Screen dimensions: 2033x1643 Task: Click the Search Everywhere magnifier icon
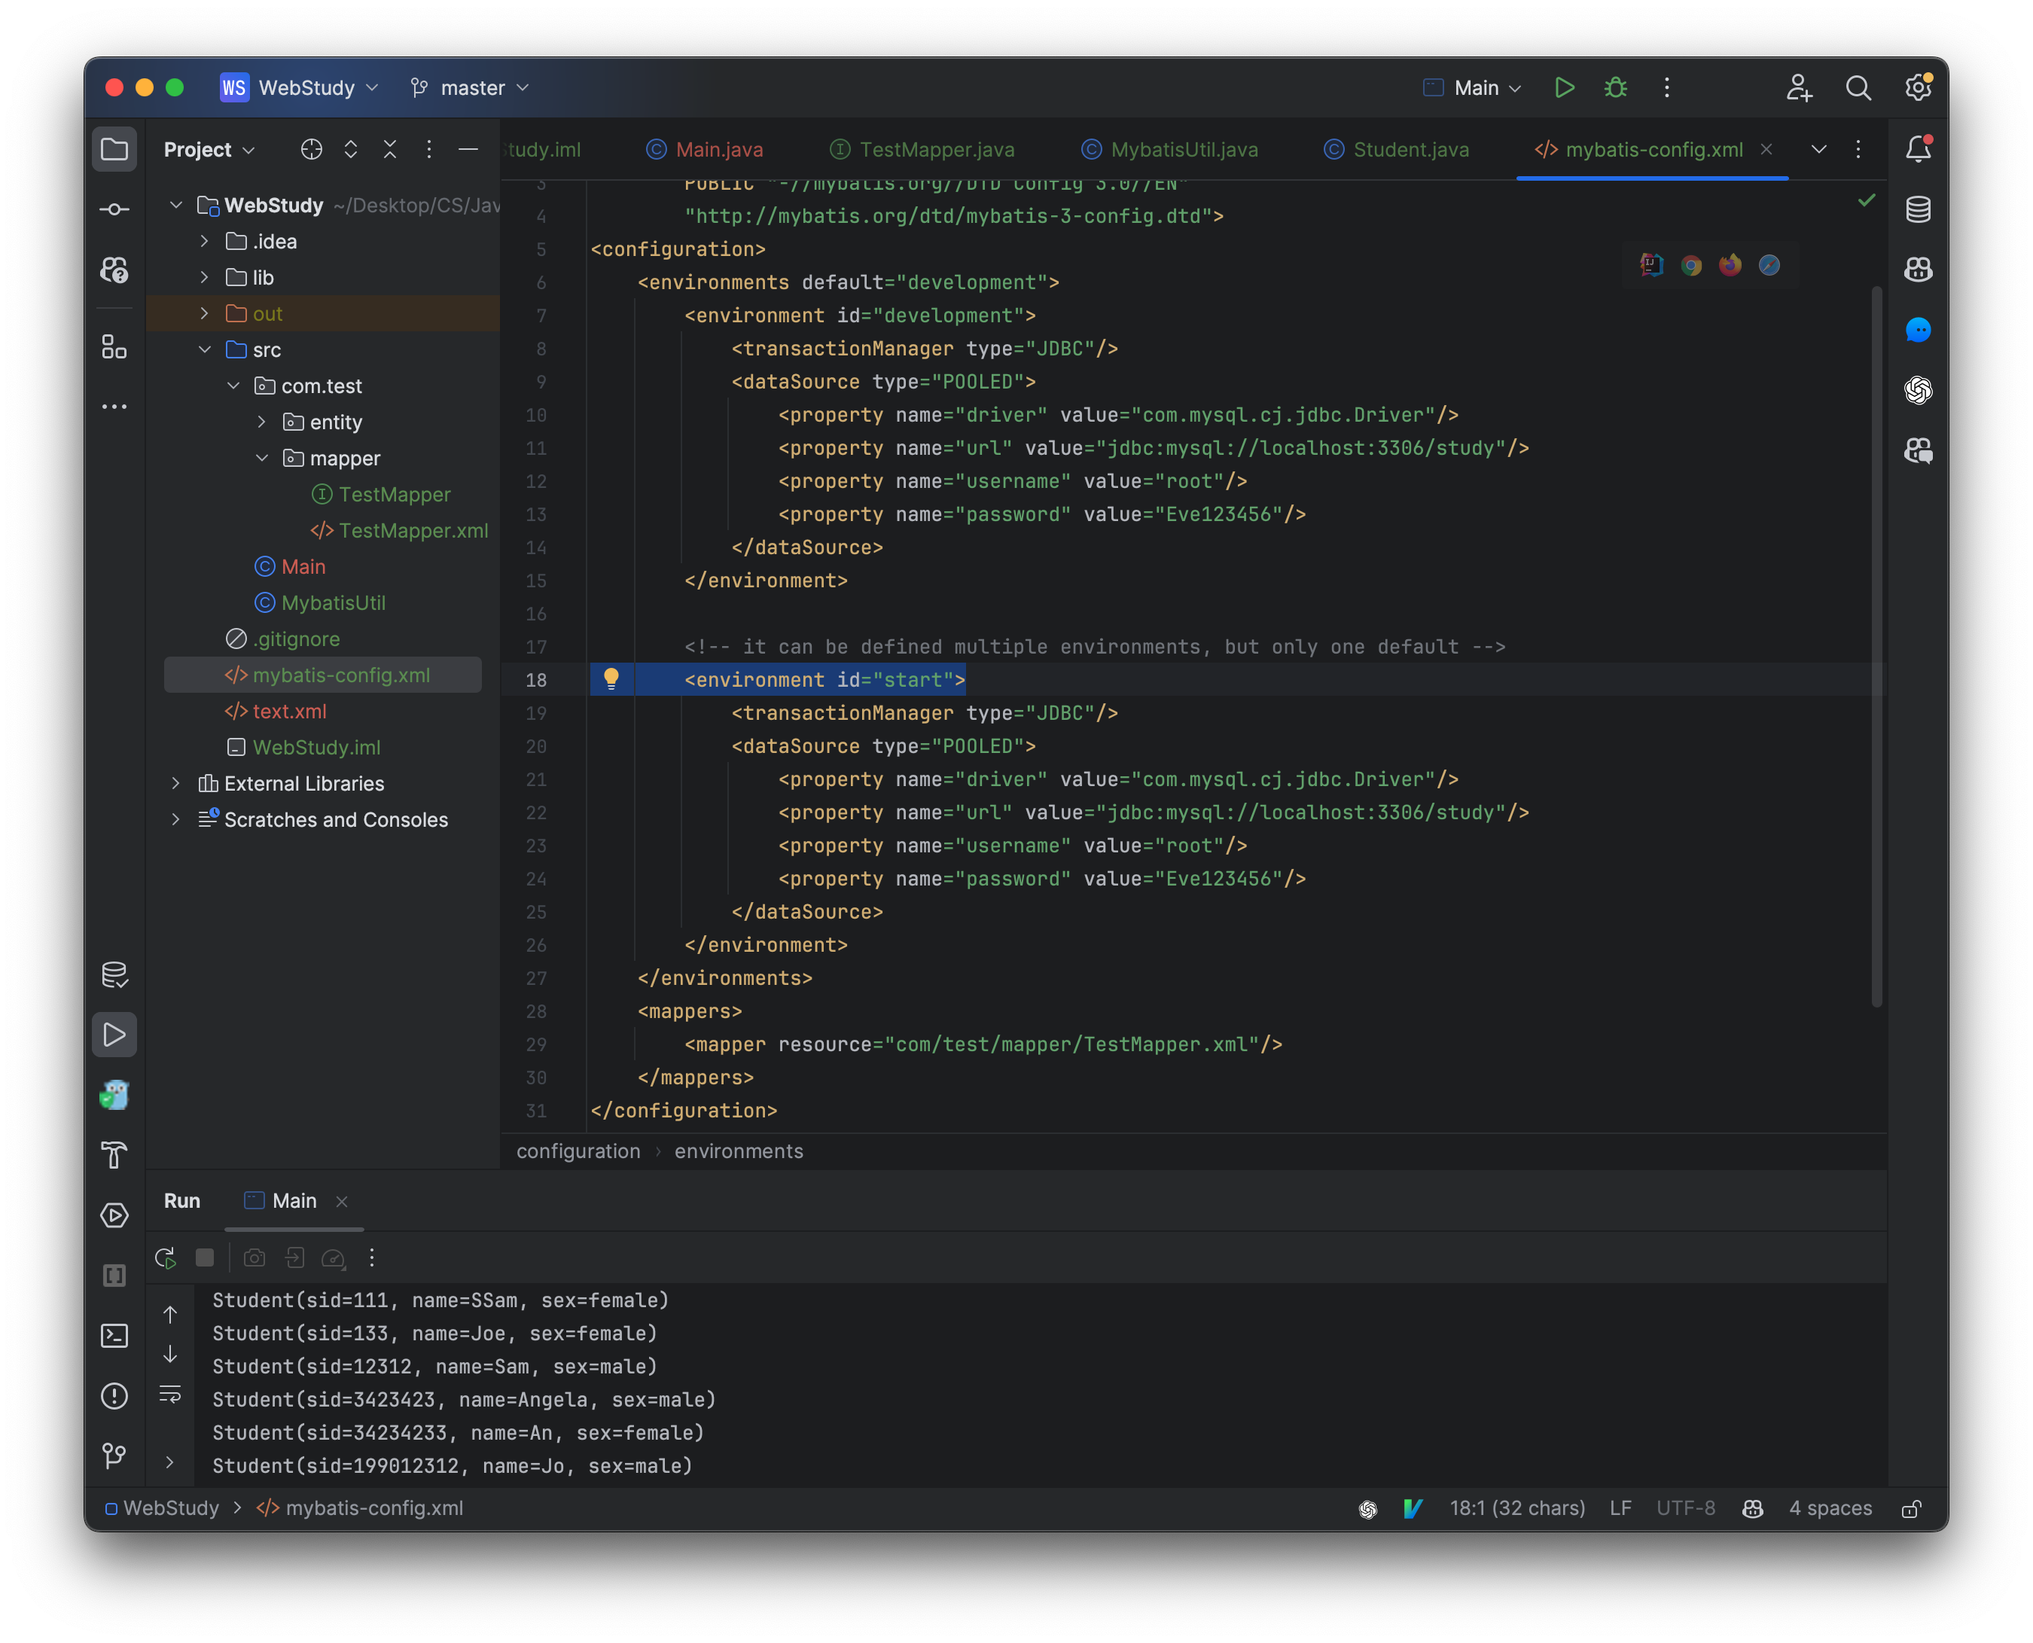1858,88
